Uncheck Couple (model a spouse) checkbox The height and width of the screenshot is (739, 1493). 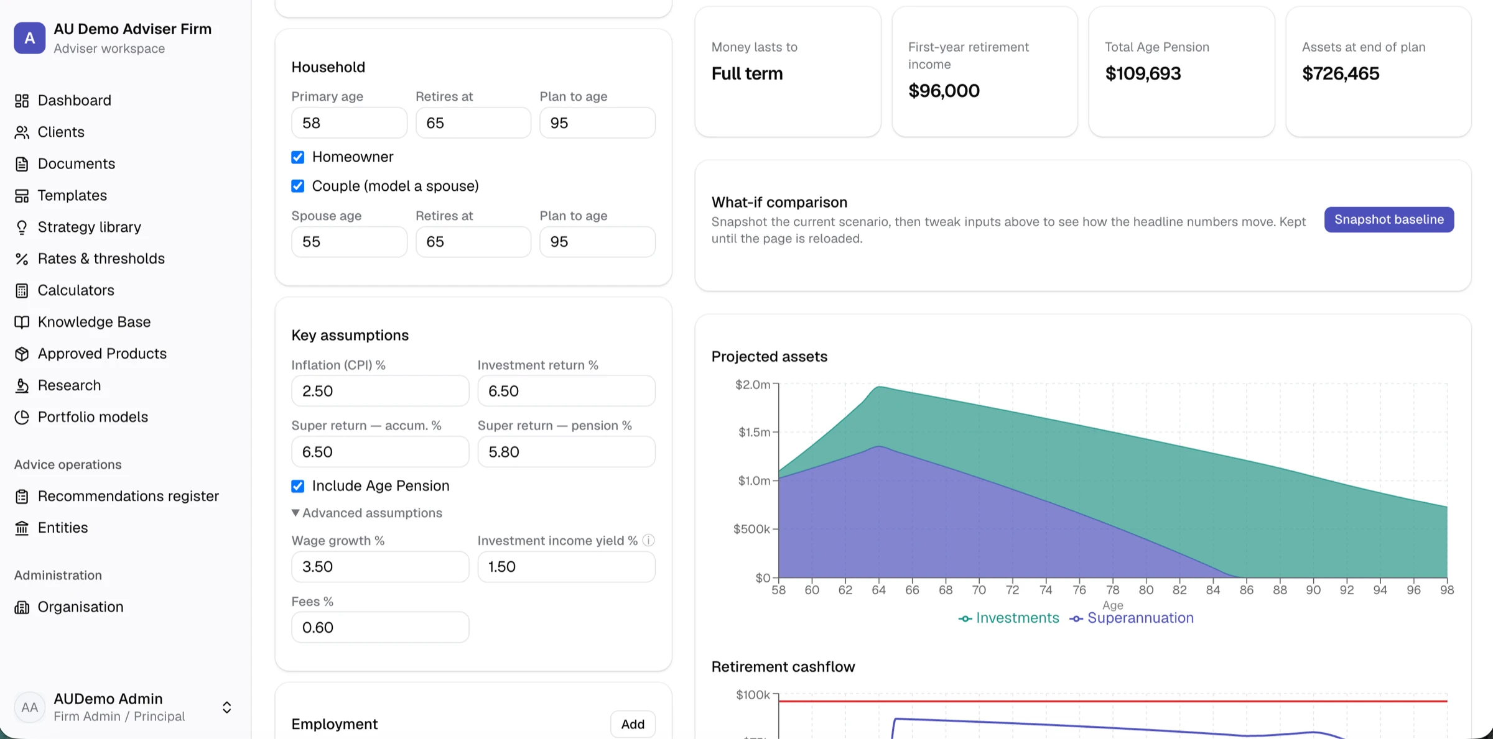[298, 186]
